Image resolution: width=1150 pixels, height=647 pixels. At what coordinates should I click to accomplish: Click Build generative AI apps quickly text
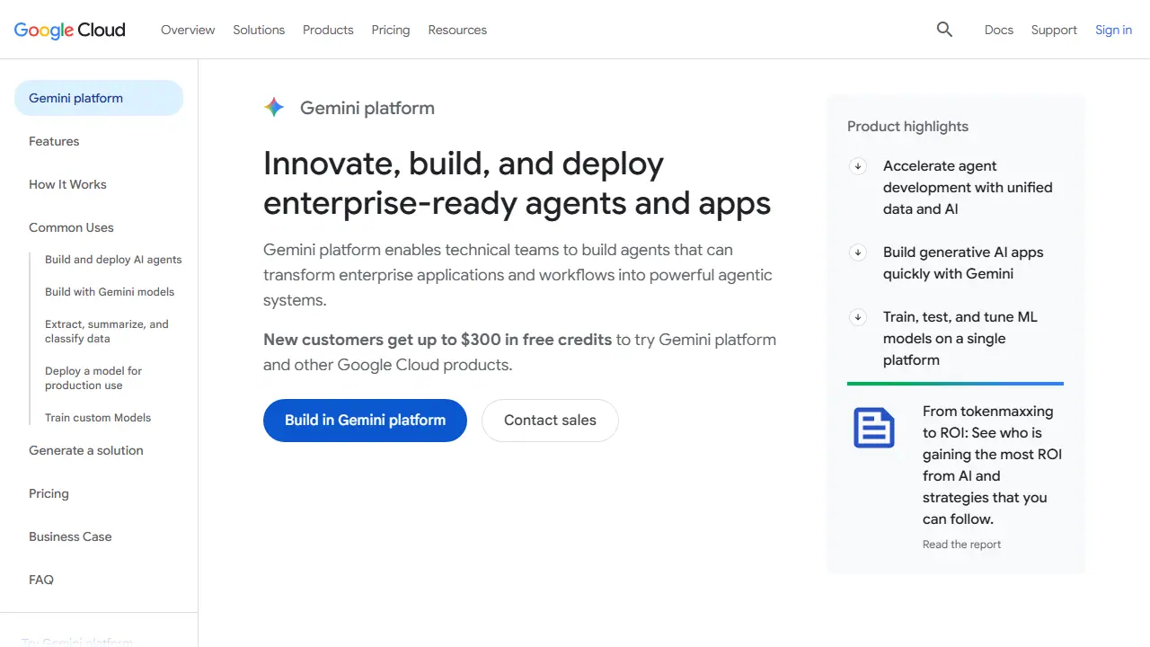tap(963, 263)
